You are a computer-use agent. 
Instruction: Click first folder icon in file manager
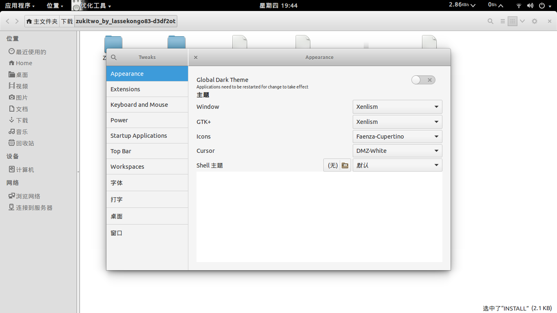point(113,42)
